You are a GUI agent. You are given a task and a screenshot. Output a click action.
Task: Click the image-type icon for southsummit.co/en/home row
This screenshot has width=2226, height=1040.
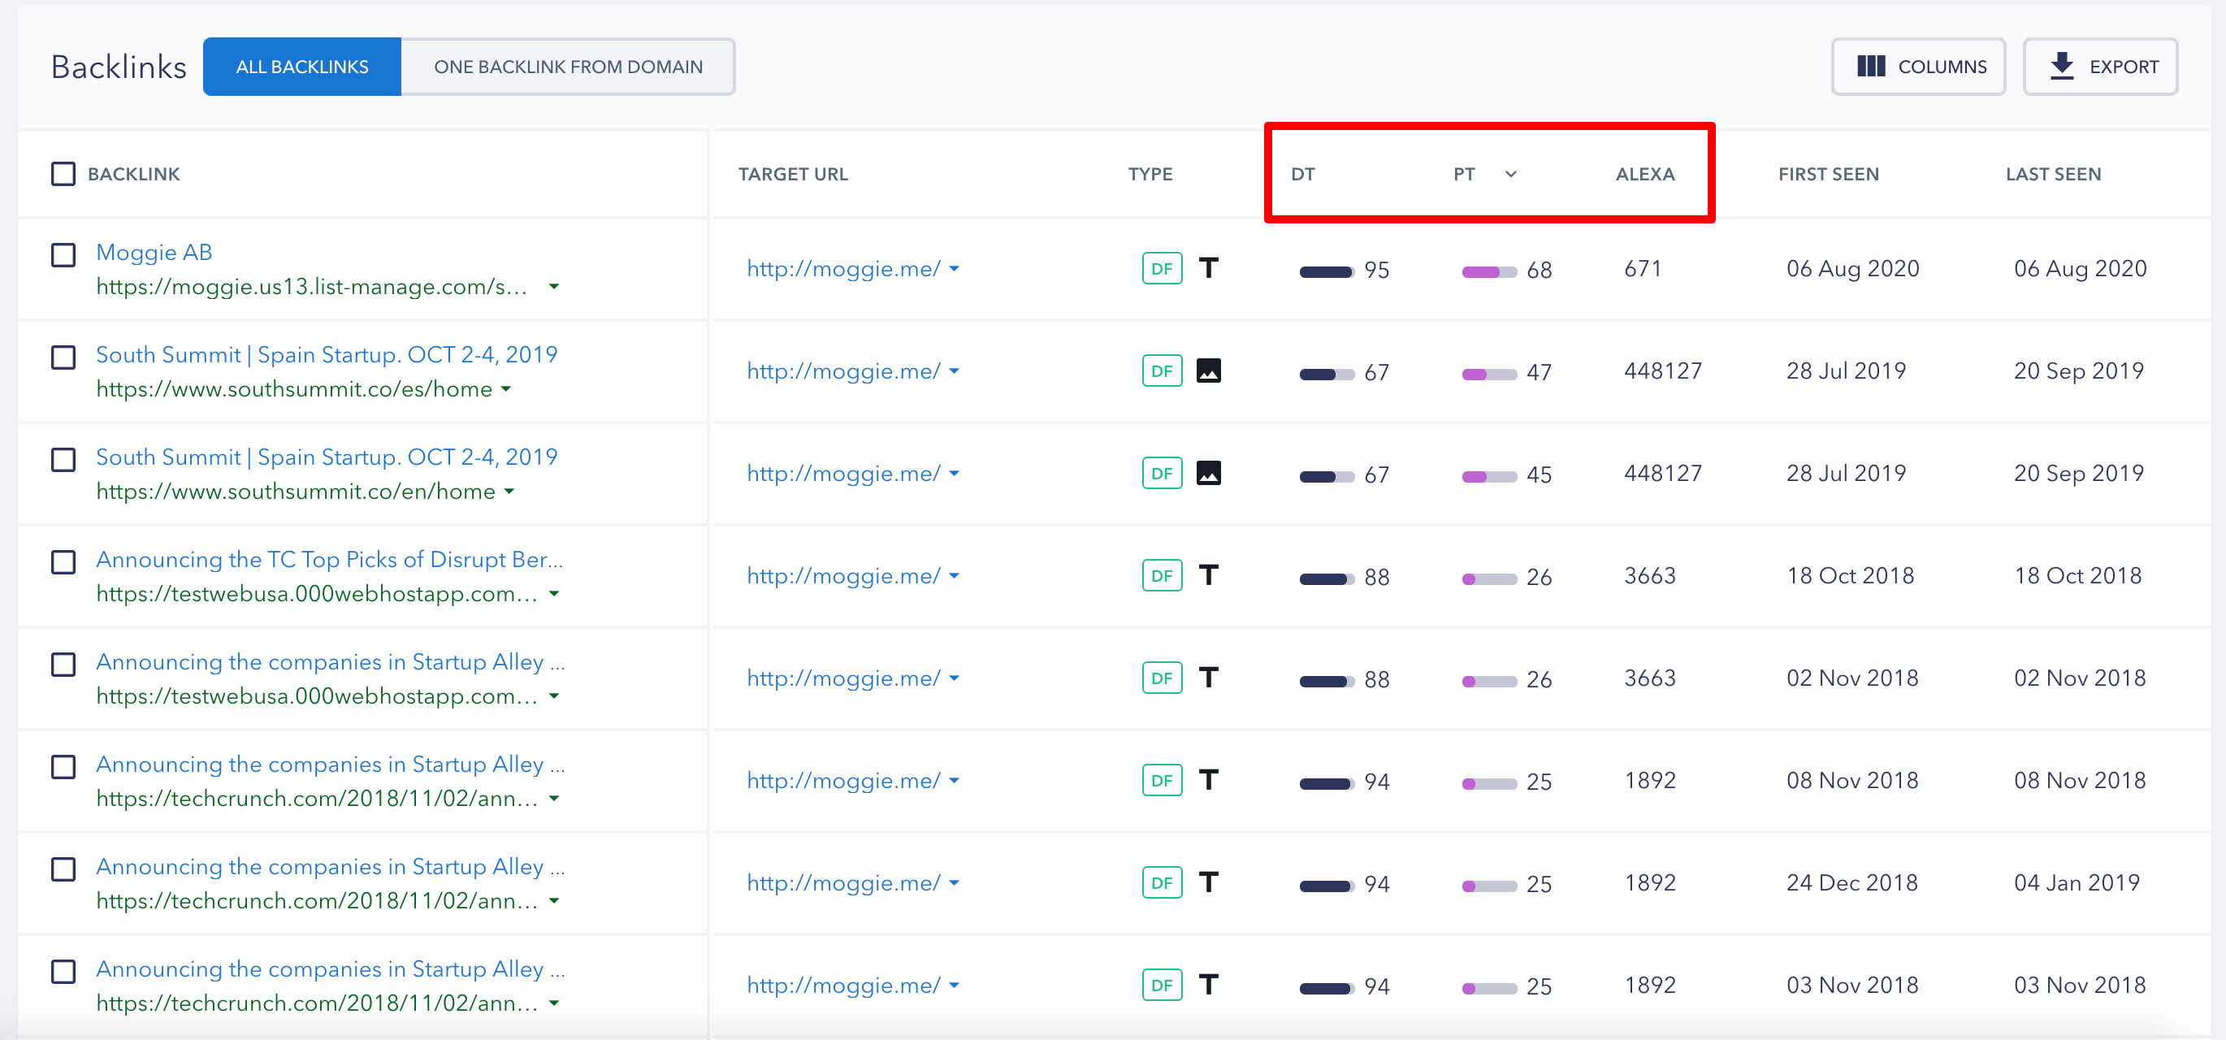pyautogui.click(x=1208, y=473)
